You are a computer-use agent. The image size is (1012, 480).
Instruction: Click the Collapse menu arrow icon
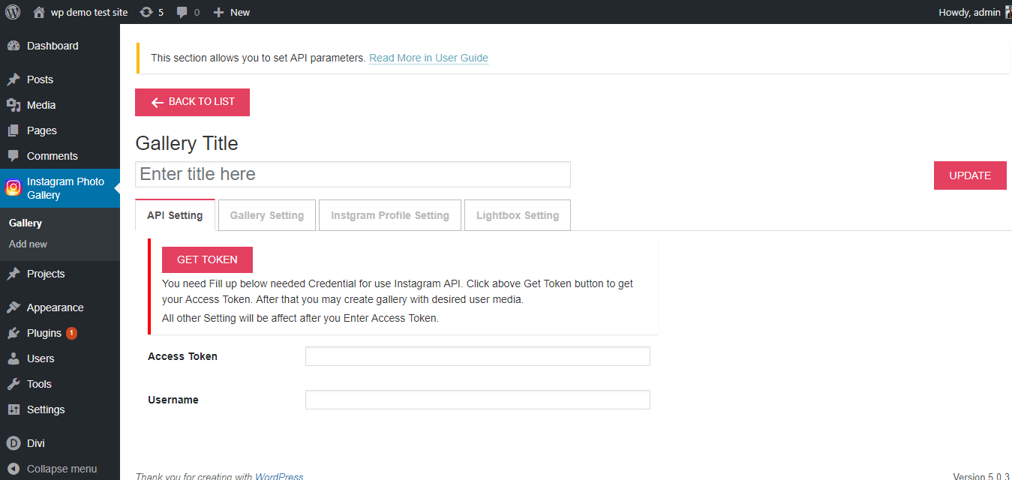coord(14,469)
